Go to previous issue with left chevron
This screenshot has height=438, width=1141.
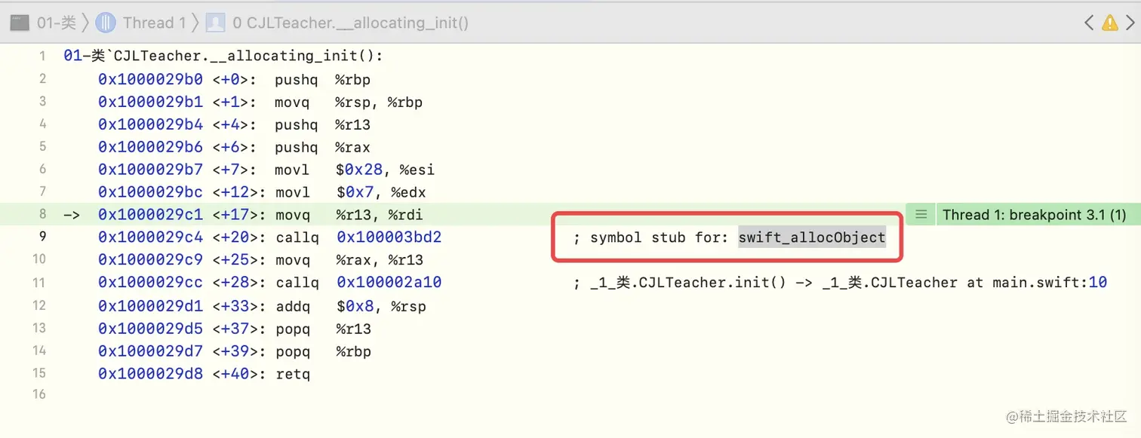(1089, 23)
